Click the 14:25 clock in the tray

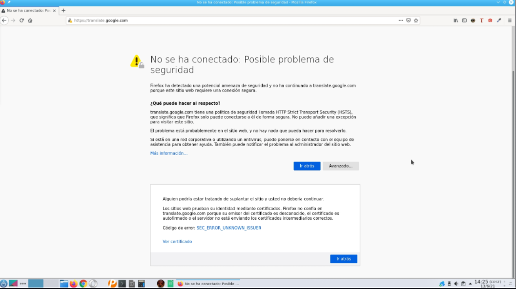coord(487,284)
